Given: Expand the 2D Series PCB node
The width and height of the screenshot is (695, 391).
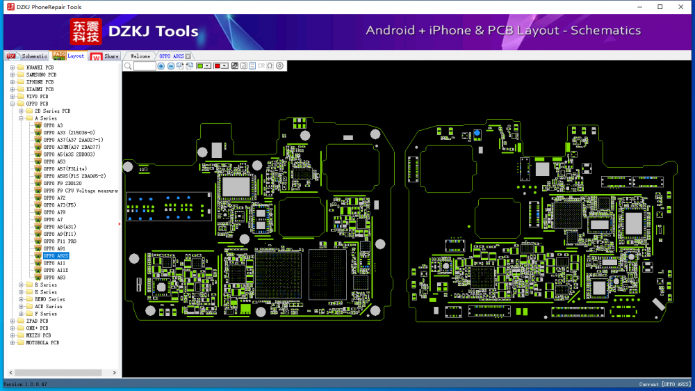Looking at the screenshot, I should pyautogui.click(x=21, y=111).
